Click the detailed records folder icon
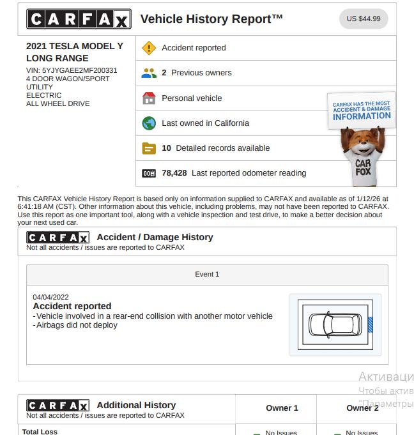This screenshot has height=435, width=414. tap(149, 148)
